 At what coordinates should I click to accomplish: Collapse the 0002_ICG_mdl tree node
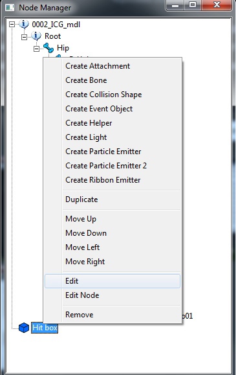12,24
